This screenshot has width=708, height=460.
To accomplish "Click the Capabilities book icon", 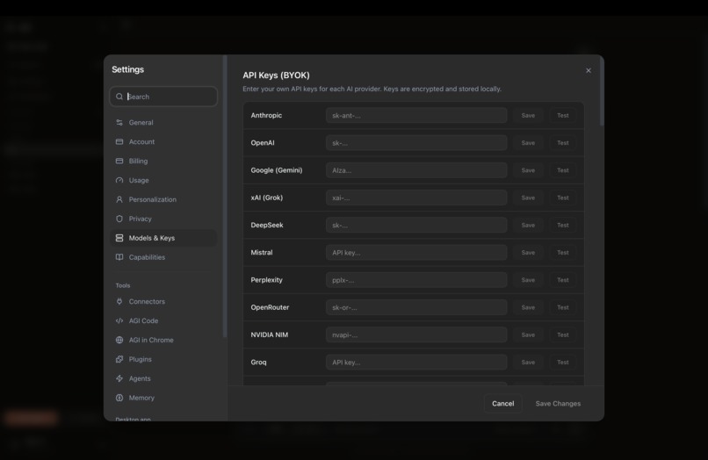I will (119, 257).
